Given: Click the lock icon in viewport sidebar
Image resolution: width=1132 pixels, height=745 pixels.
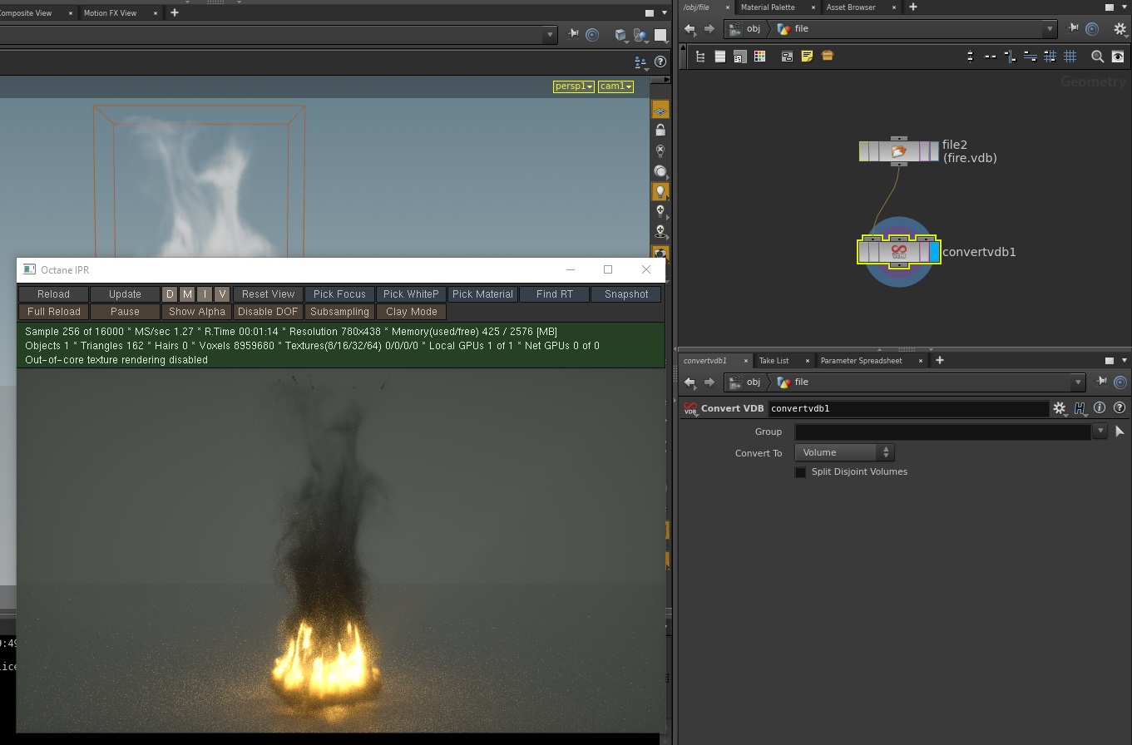Looking at the screenshot, I should click(660, 131).
